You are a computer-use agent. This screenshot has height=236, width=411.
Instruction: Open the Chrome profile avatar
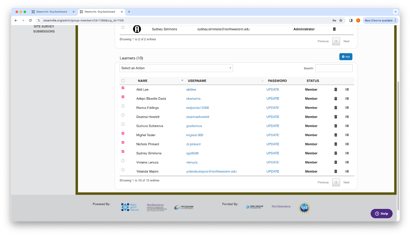[358, 20]
